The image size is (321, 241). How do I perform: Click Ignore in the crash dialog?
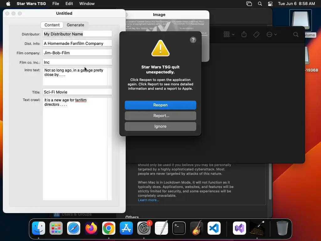pos(160,126)
